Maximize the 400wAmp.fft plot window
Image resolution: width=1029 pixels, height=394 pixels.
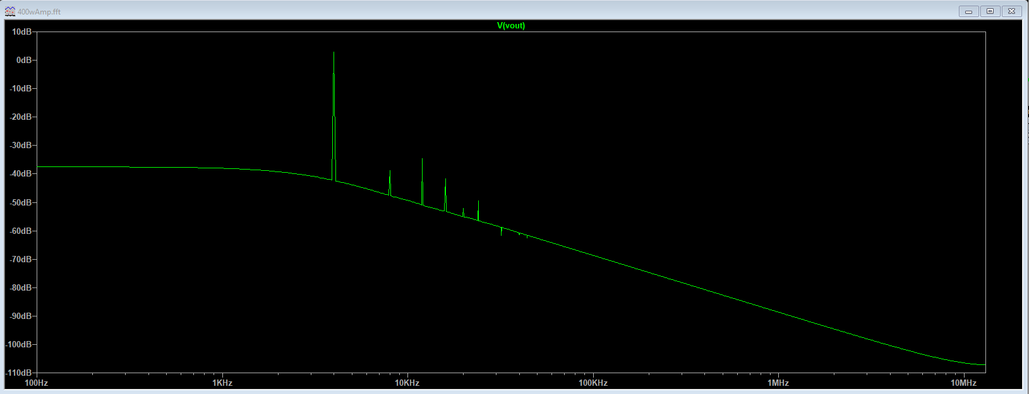point(990,11)
